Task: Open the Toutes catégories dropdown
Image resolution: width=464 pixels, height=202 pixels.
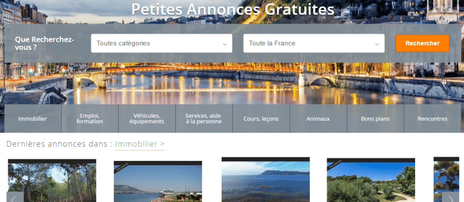Action: click(161, 43)
